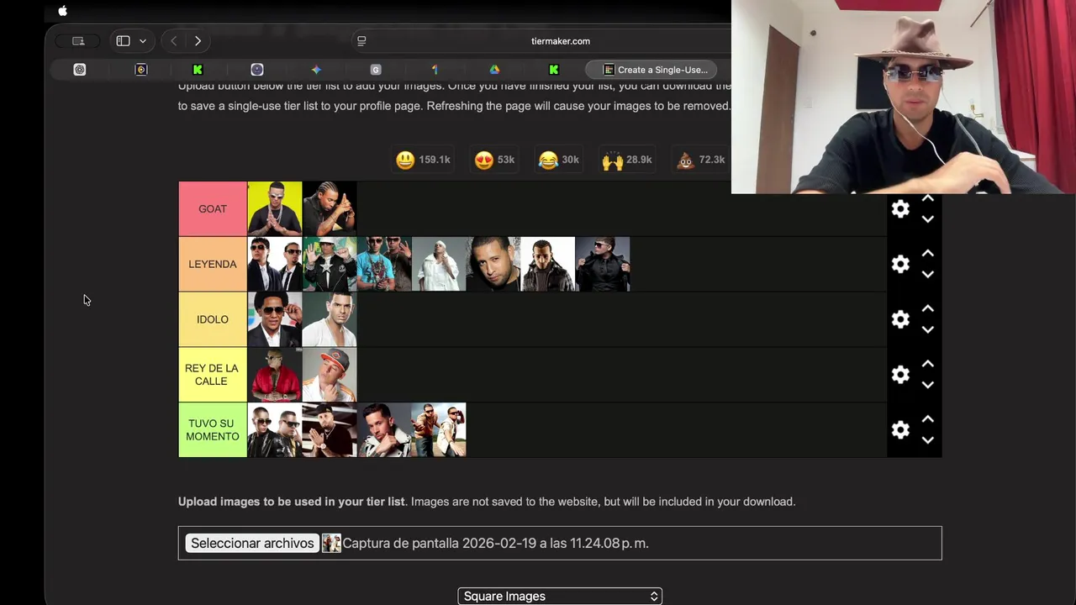Click the TUVO SU MOMENTO label

tap(213, 430)
